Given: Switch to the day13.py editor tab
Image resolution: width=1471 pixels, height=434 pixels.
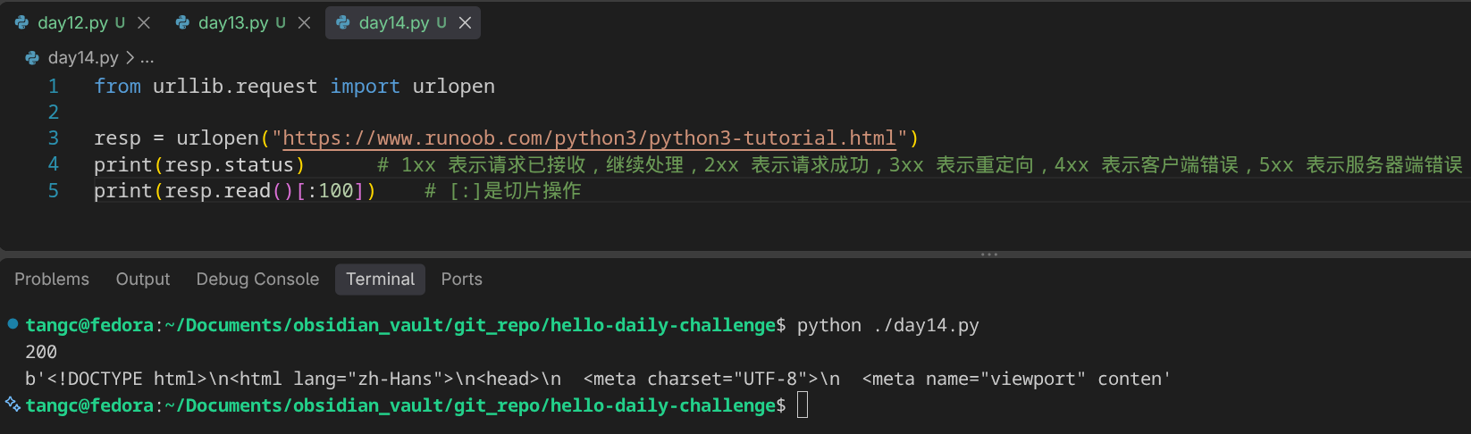Looking at the screenshot, I should point(233,23).
